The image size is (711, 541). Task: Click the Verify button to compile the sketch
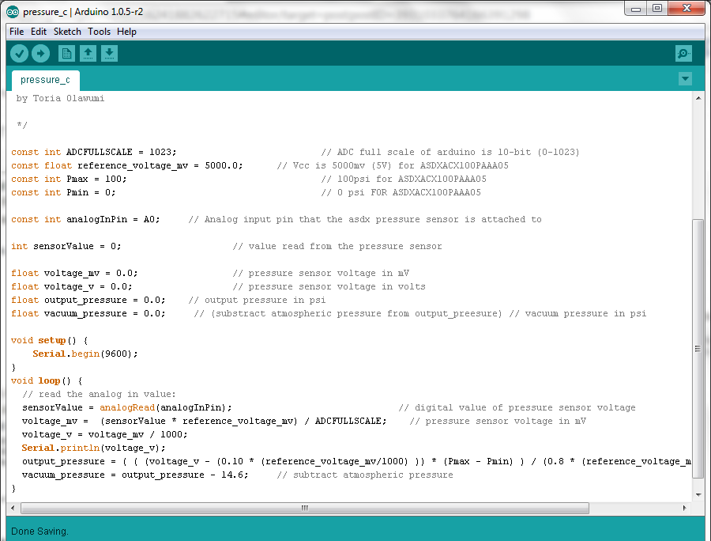click(18, 53)
